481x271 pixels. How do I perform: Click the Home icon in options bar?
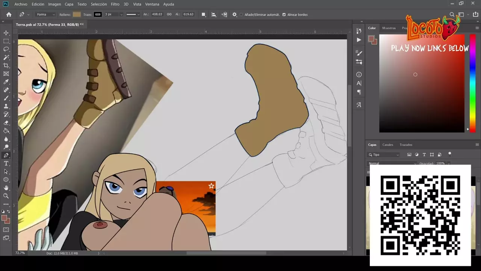pos(9,15)
